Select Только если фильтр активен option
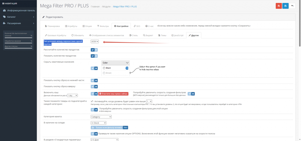The height and width of the screenshot is (141, 301). pos(109,127)
